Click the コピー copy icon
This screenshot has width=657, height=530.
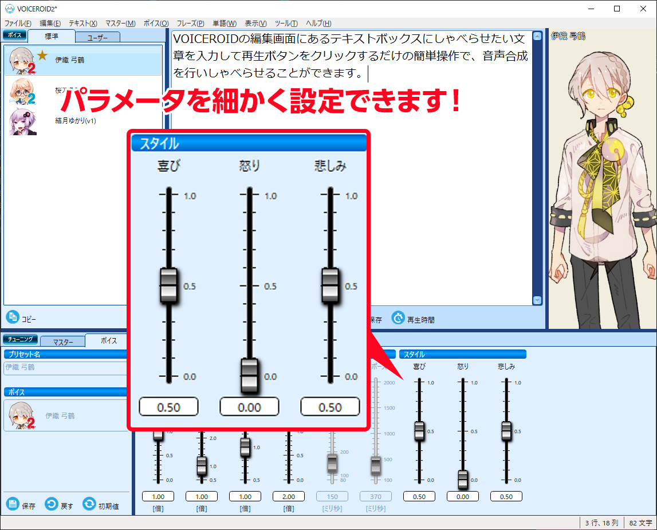[x=13, y=317]
